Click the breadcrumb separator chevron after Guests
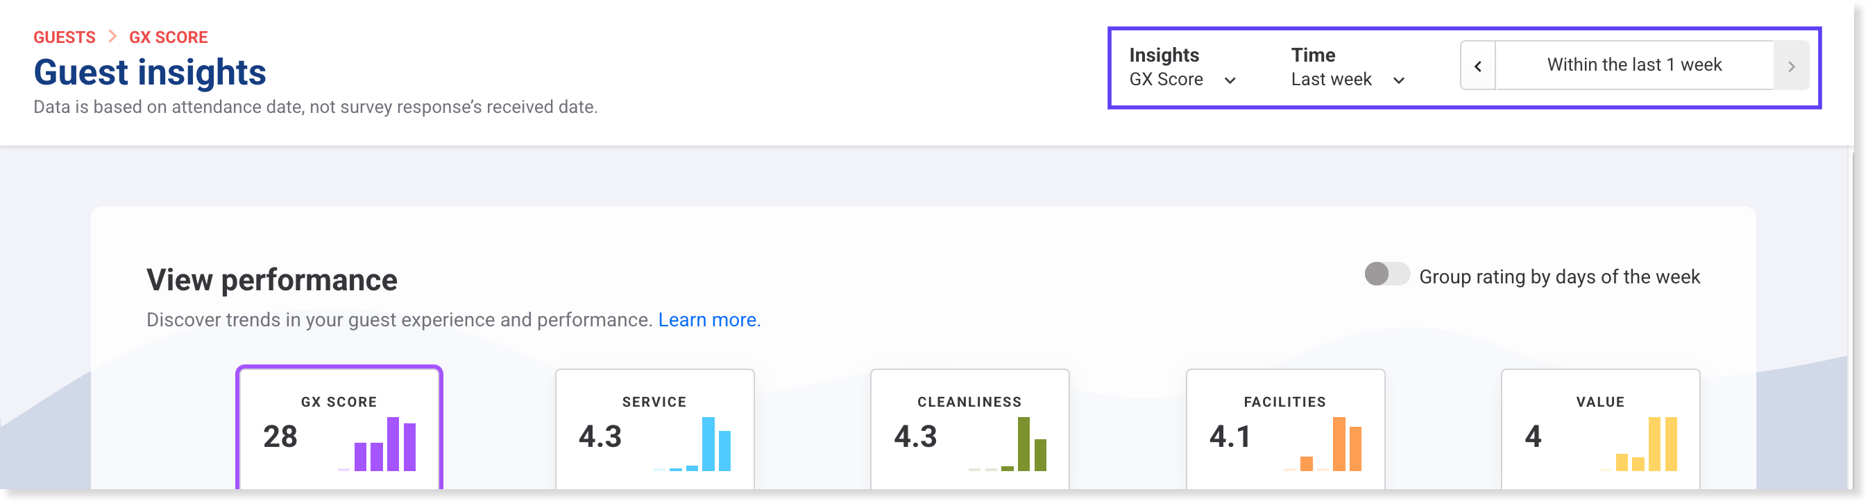The height and width of the screenshot is (503, 1868). pos(112,36)
